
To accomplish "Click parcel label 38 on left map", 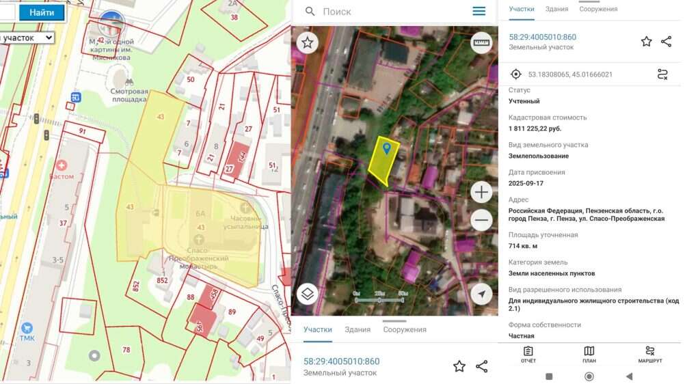I will [x=234, y=17].
